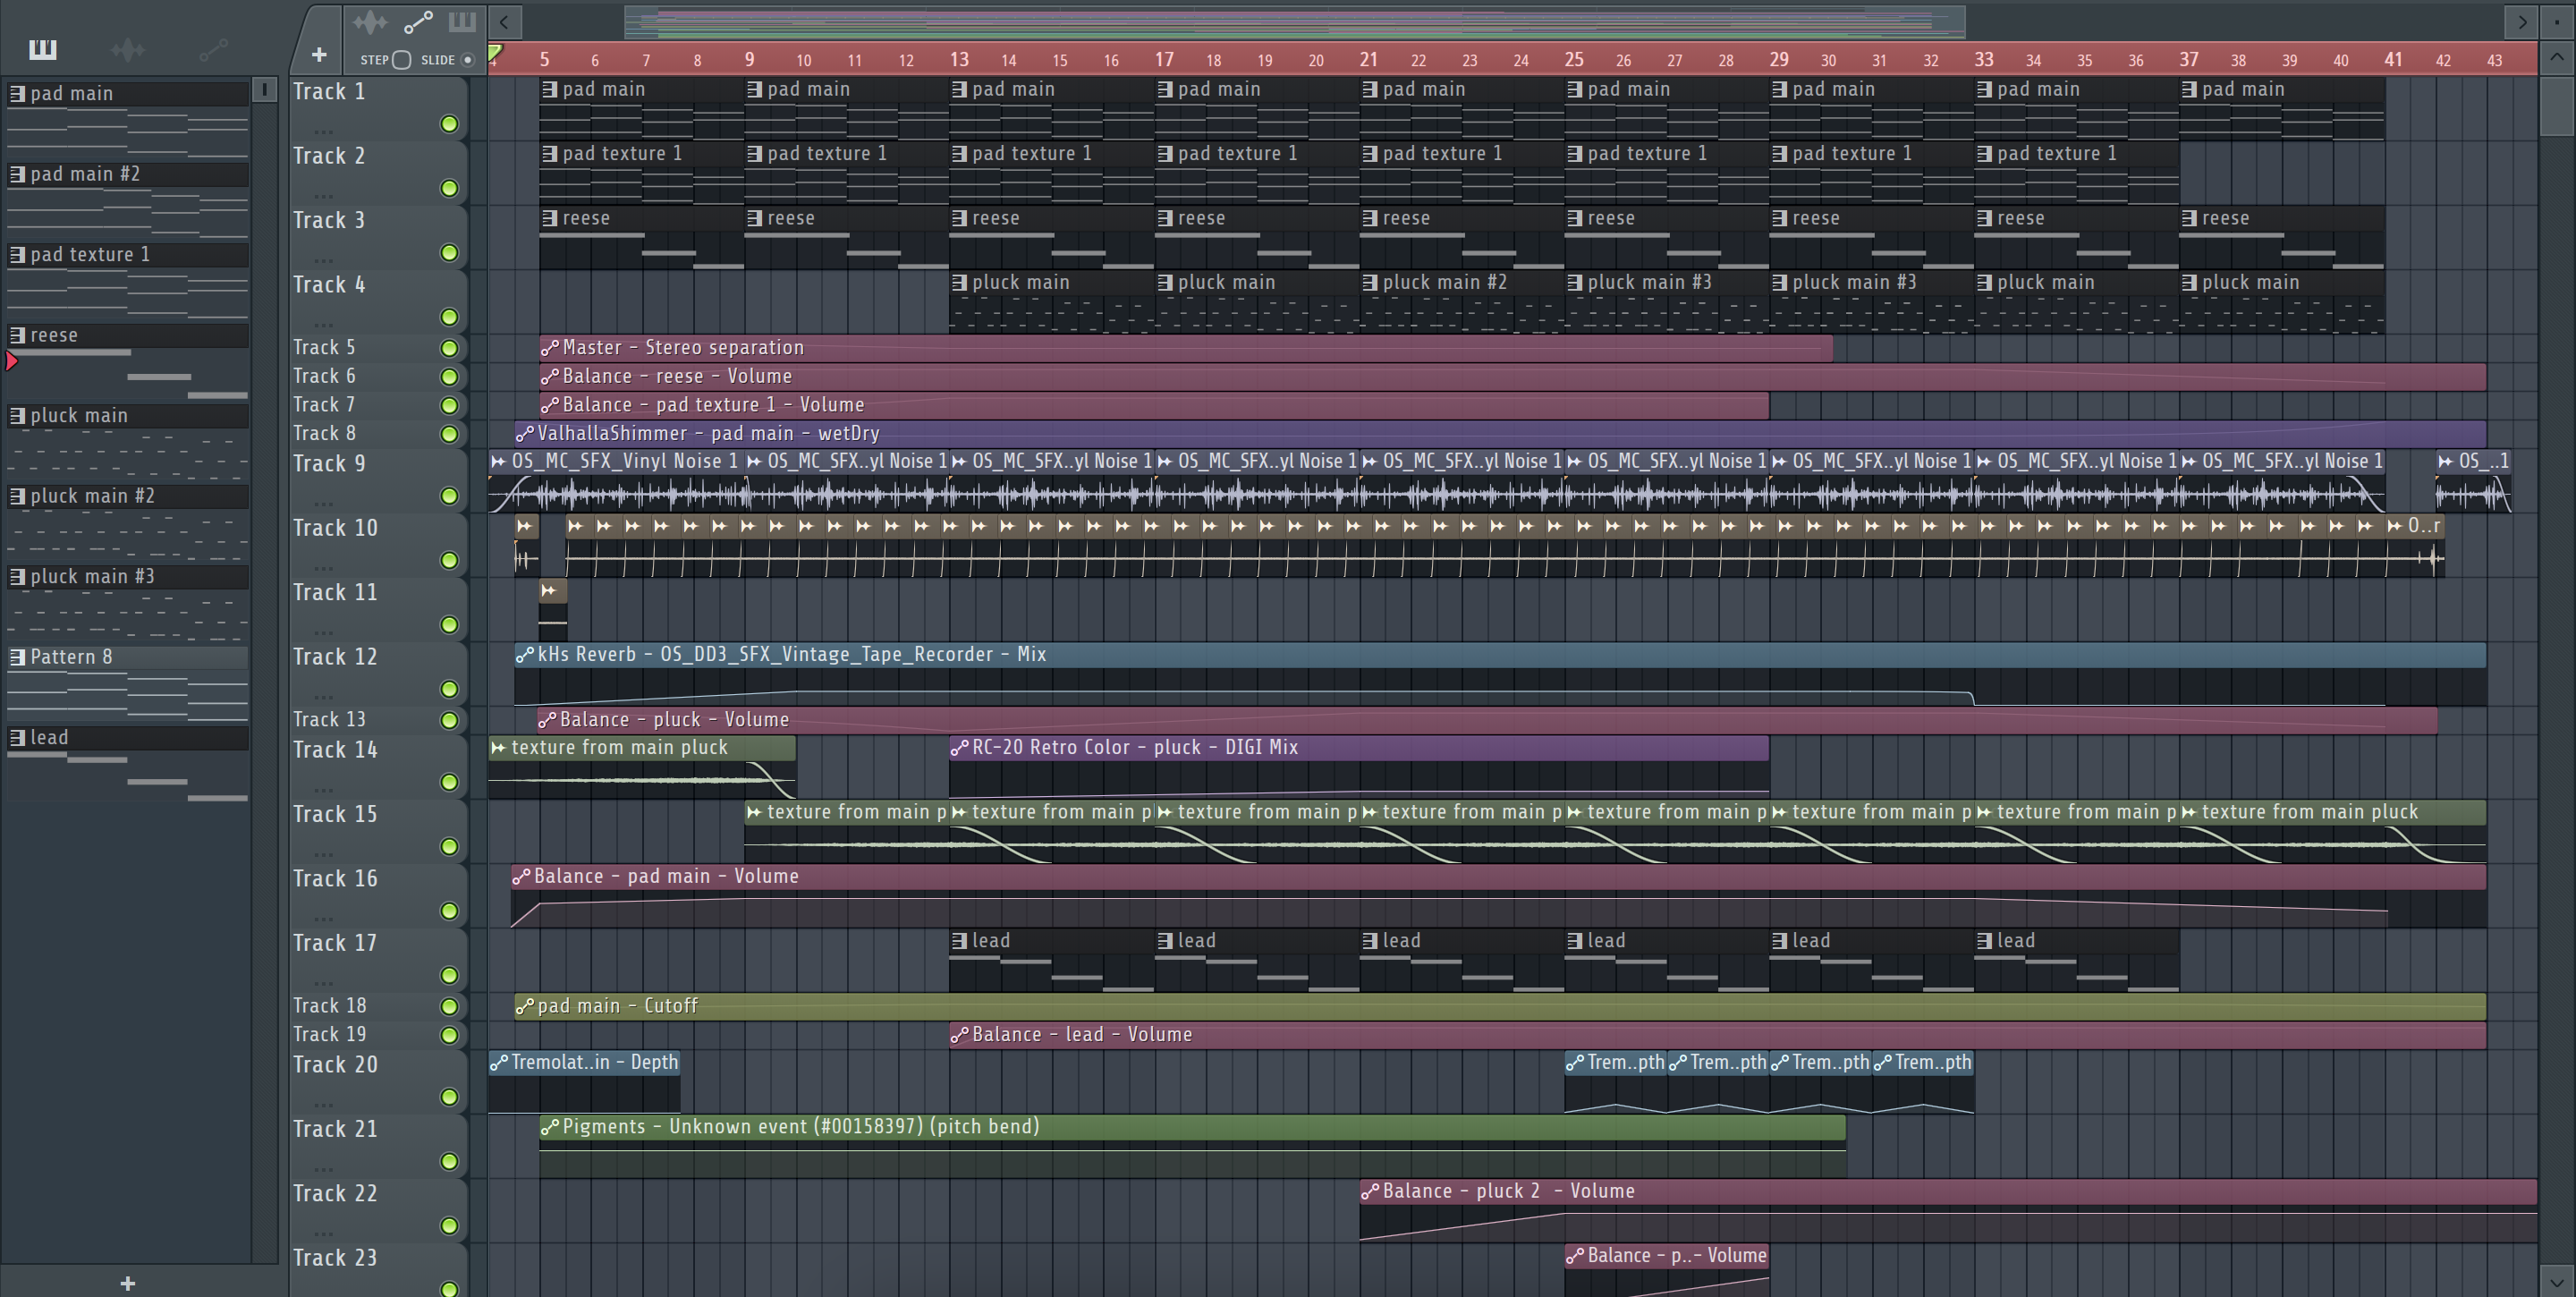Click bar 21 on the timeline ruler
The width and height of the screenshot is (2576, 1297).
(1368, 60)
